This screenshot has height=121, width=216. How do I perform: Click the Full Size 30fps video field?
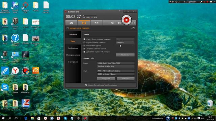(x=116, y=67)
